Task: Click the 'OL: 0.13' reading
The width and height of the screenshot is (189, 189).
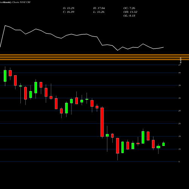Action: [x=129, y=16]
